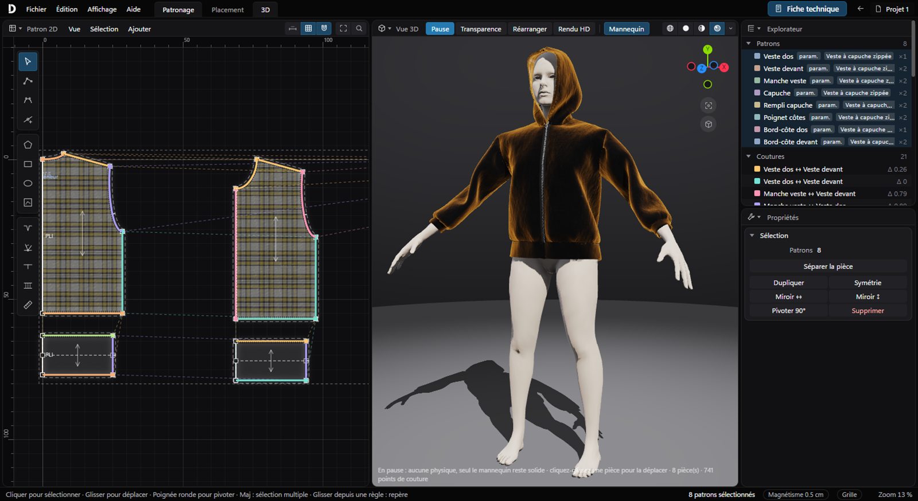Choose the edit points tool
The width and height of the screenshot is (918, 501).
[x=28, y=81]
